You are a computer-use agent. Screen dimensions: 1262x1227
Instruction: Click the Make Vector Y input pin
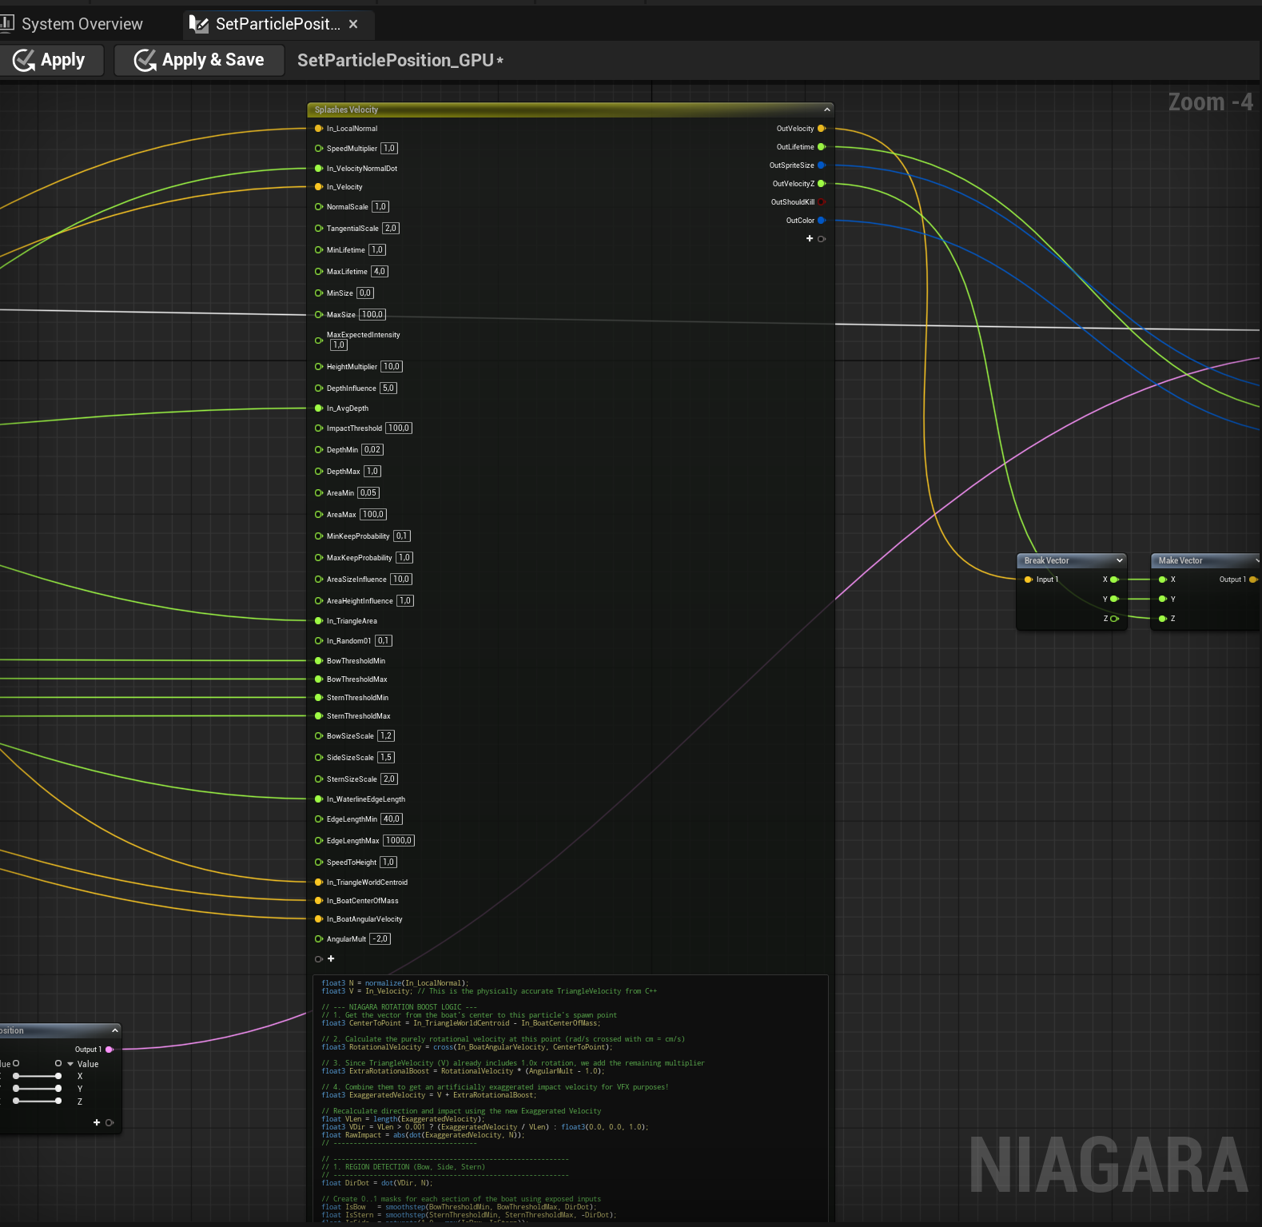coord(1163,599)
